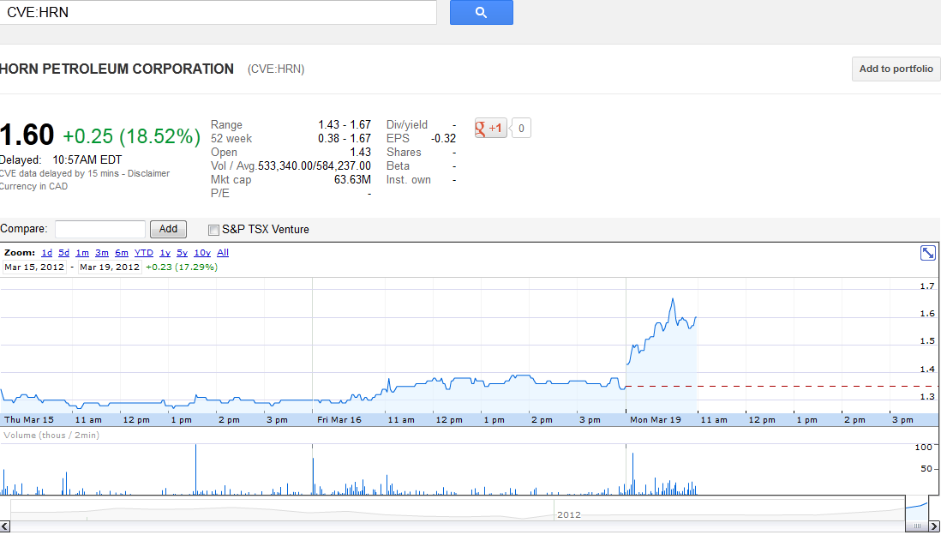This screenshot has width=941, height=535.
Task: Enable the S&P TSX Venture comparison checkbox
Action: (213, 230)
